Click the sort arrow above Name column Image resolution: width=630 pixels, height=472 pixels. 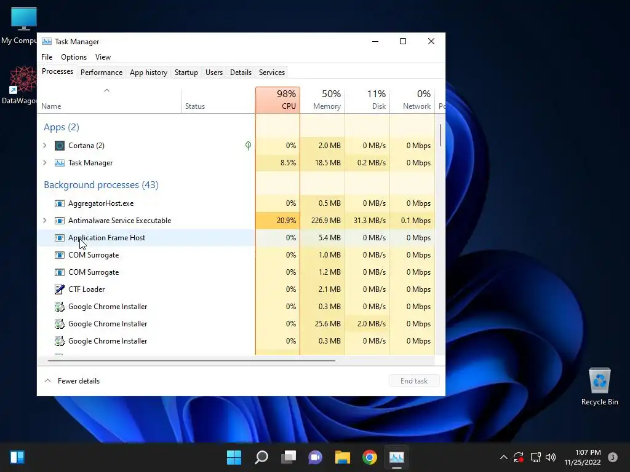pos(106,91)
